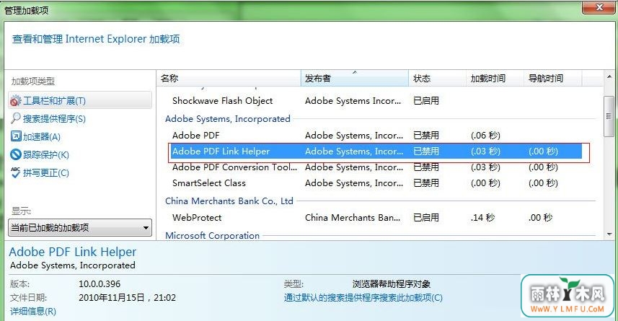Click the search-for-this-add-on link
Screen dimensions: 618x321
[x=363, y=297]
